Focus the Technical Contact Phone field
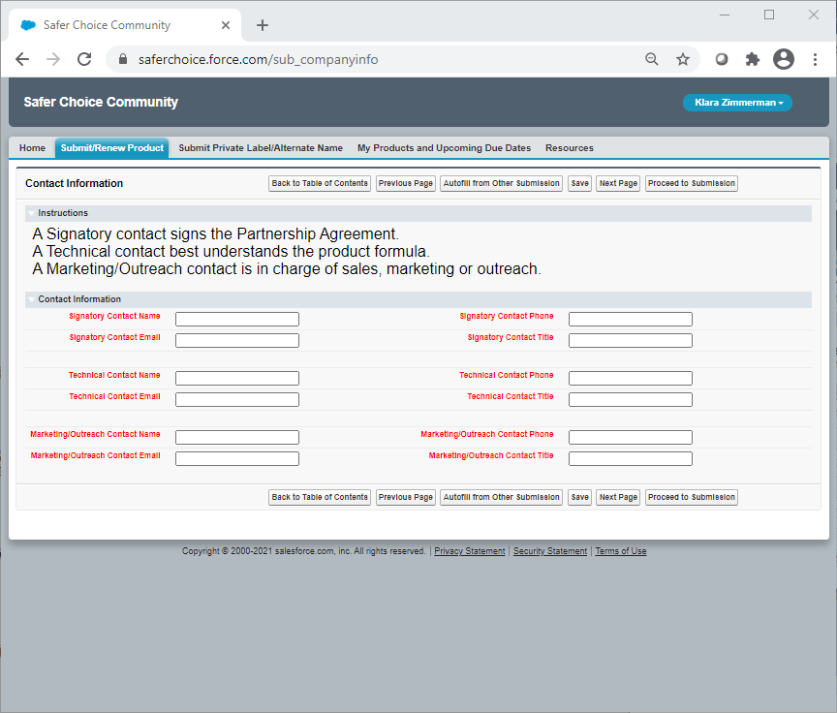This screenshot has width=837, height=713. (x=630, y=379)
